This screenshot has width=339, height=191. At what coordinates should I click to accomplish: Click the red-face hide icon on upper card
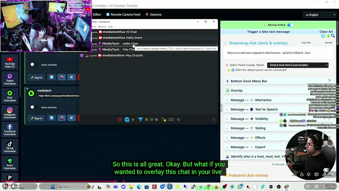[x=61, y=77]
